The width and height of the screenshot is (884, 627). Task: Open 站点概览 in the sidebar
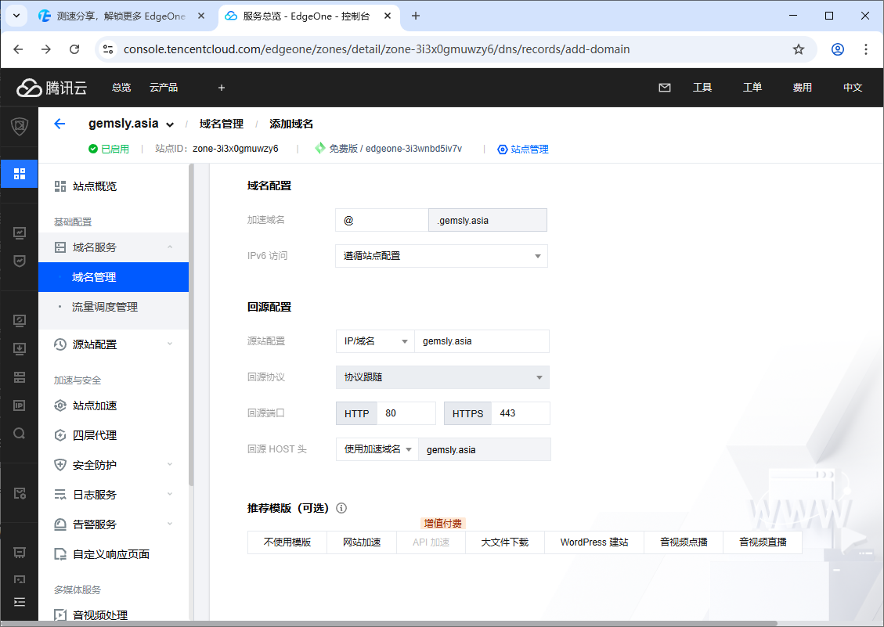(94, 186)
